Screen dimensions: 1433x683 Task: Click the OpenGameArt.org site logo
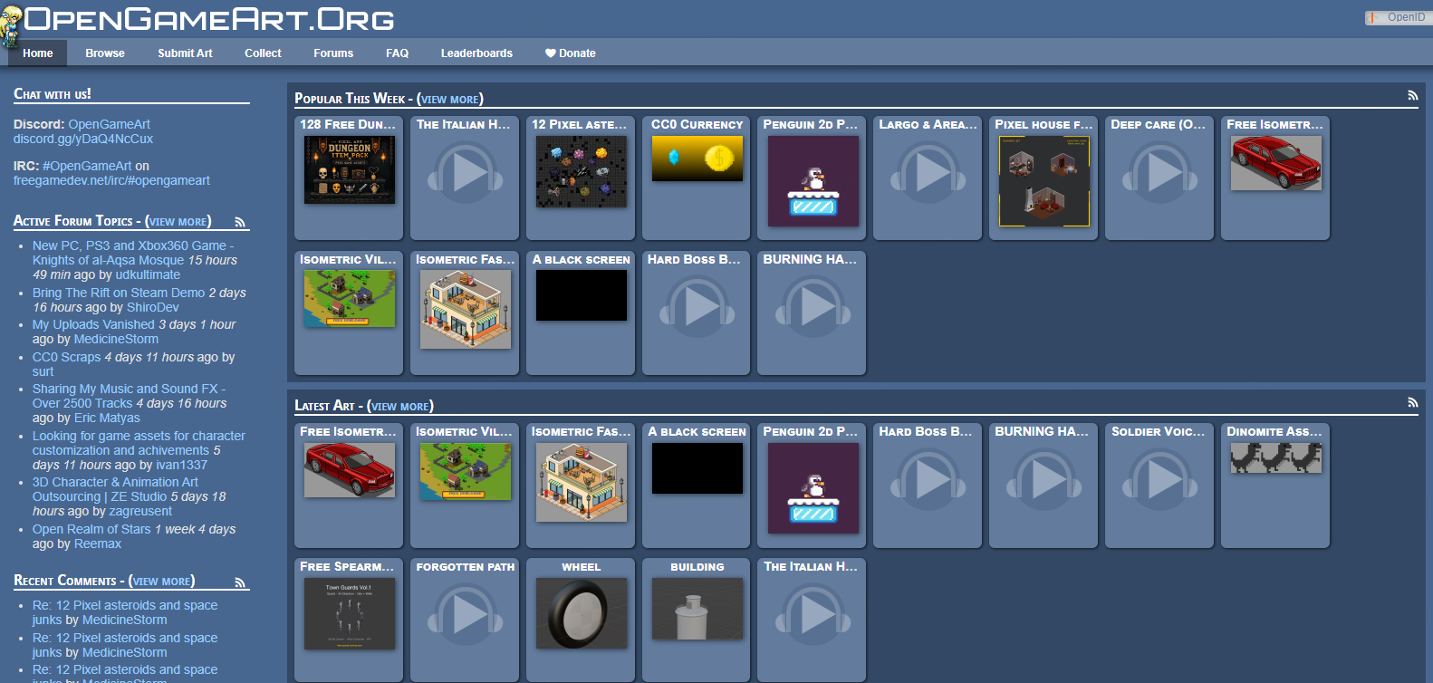coord(209,19)
